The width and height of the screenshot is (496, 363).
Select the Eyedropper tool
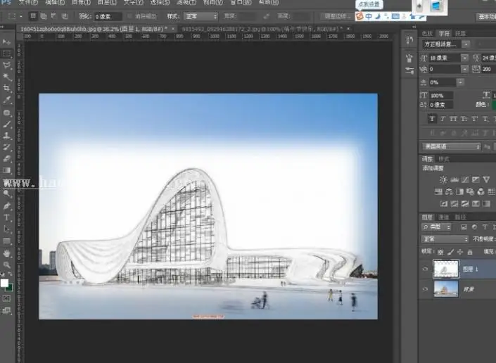pyautogui.click(x=6, y=100)
